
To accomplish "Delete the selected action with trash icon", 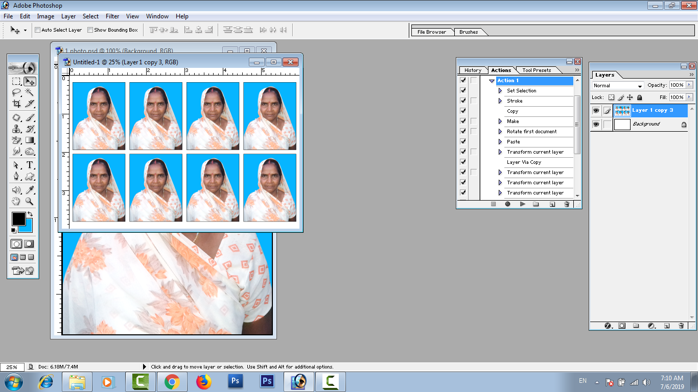I will click(567, 204).
